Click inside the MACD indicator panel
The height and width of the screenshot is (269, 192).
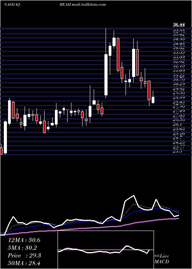pos(106,250)
